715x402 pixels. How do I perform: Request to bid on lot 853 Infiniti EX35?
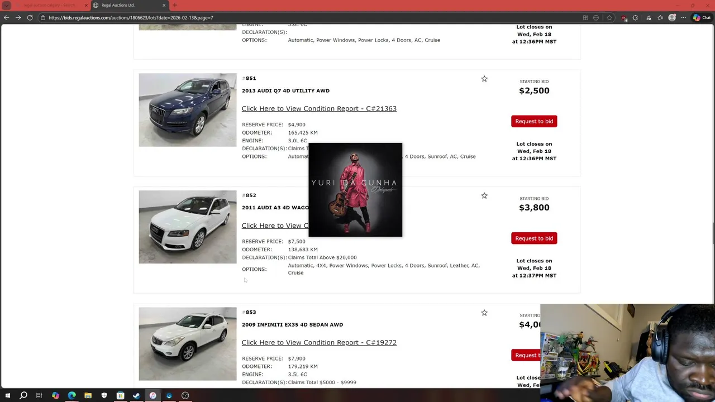[526, 355]
